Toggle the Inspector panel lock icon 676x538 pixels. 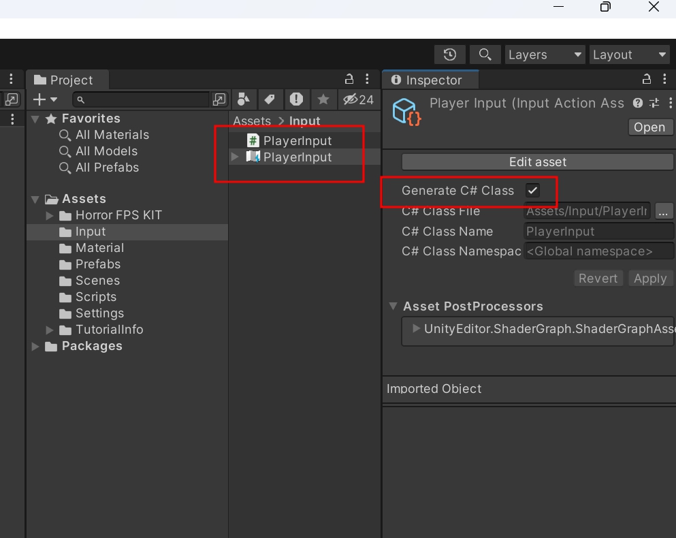pos(647,79)
